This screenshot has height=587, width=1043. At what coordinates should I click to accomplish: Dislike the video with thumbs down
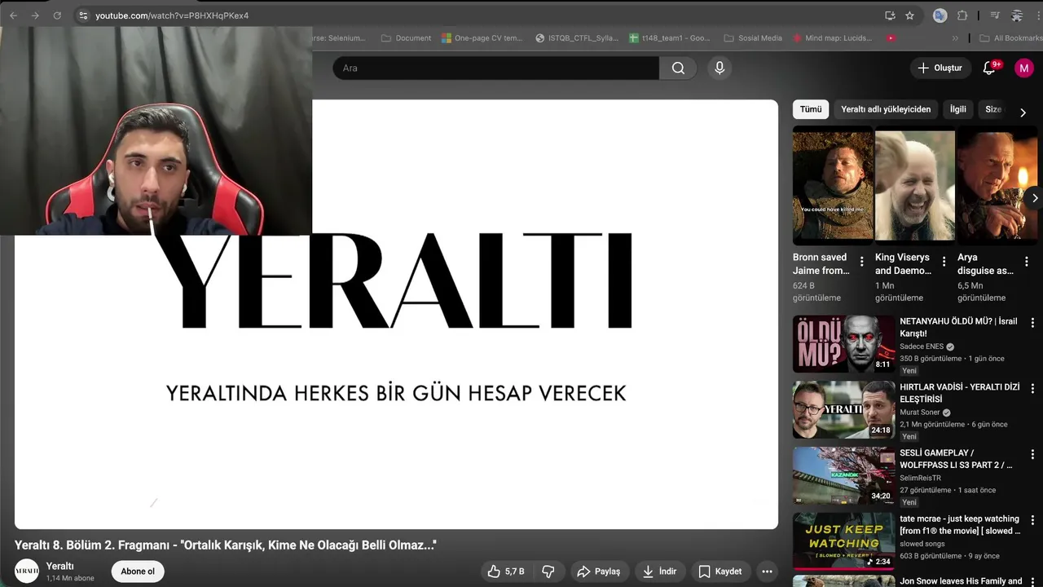(x=548, y=572)
